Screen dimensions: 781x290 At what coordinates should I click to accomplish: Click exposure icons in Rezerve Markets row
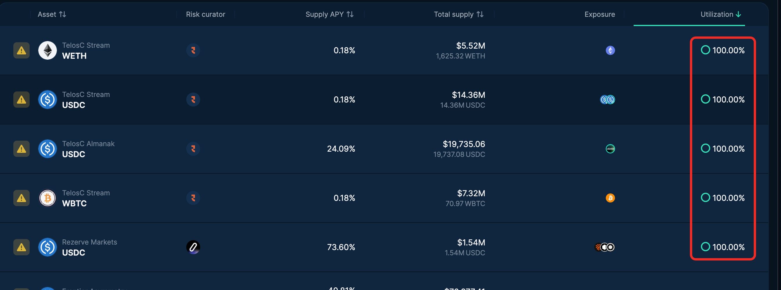tap(605, 247)
